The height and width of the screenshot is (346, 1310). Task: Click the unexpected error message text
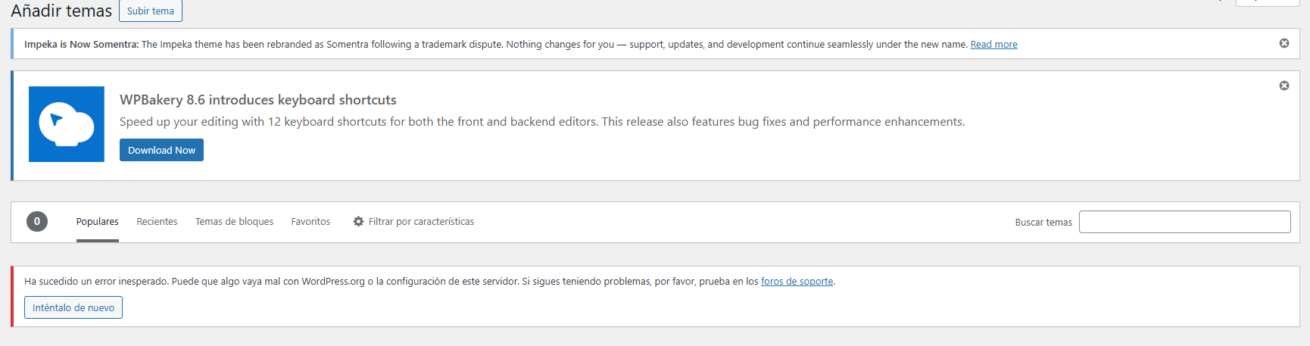[x=429, y=282]
